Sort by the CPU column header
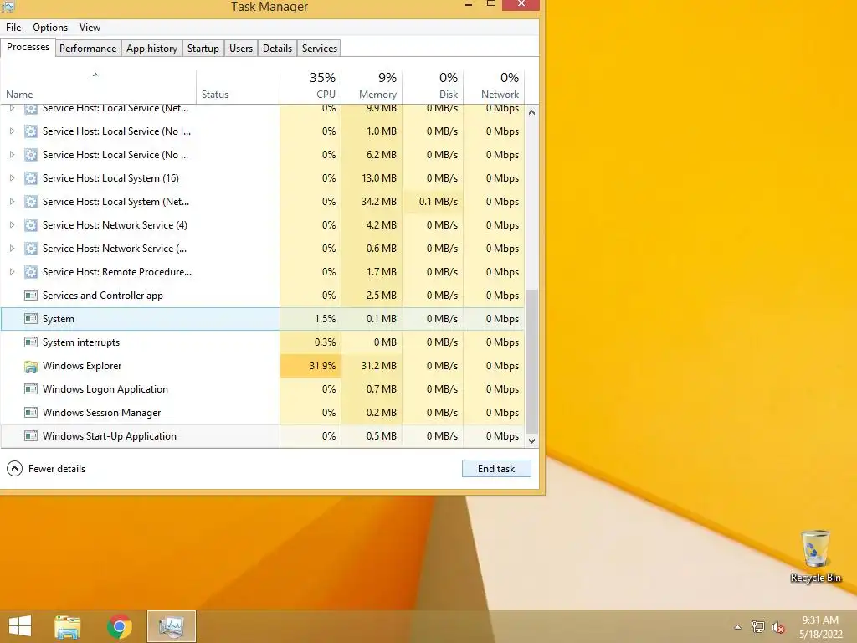857x643 pixels. (x=310, y=87)
